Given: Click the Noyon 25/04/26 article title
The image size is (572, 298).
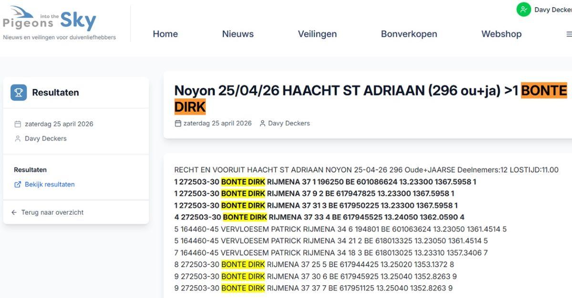Looking at the screenshot, I should [370, 99].
